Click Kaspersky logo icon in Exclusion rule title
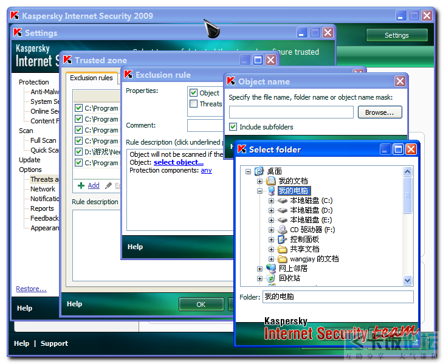Screen dimensions: 443x364 [128, 74]
